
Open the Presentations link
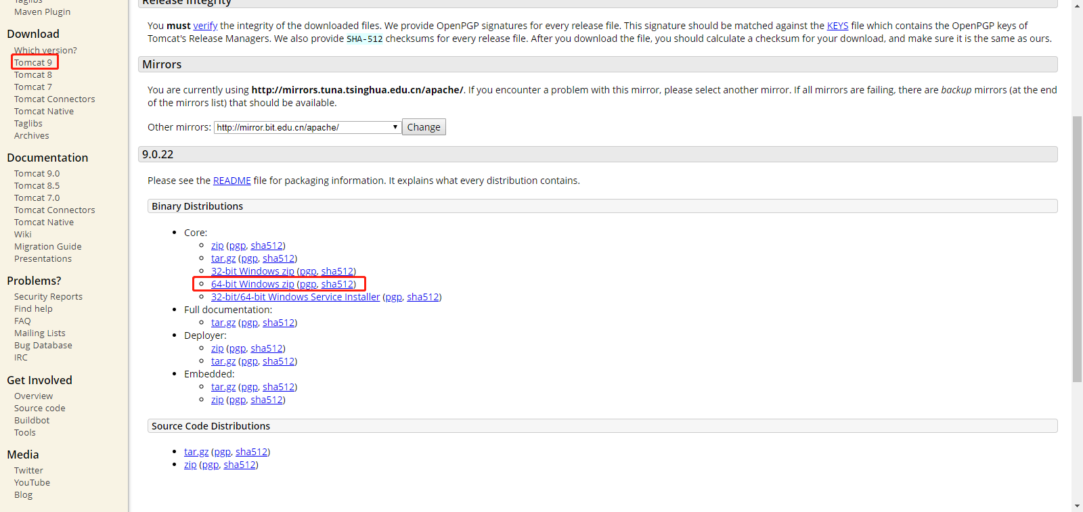(43, 258)
